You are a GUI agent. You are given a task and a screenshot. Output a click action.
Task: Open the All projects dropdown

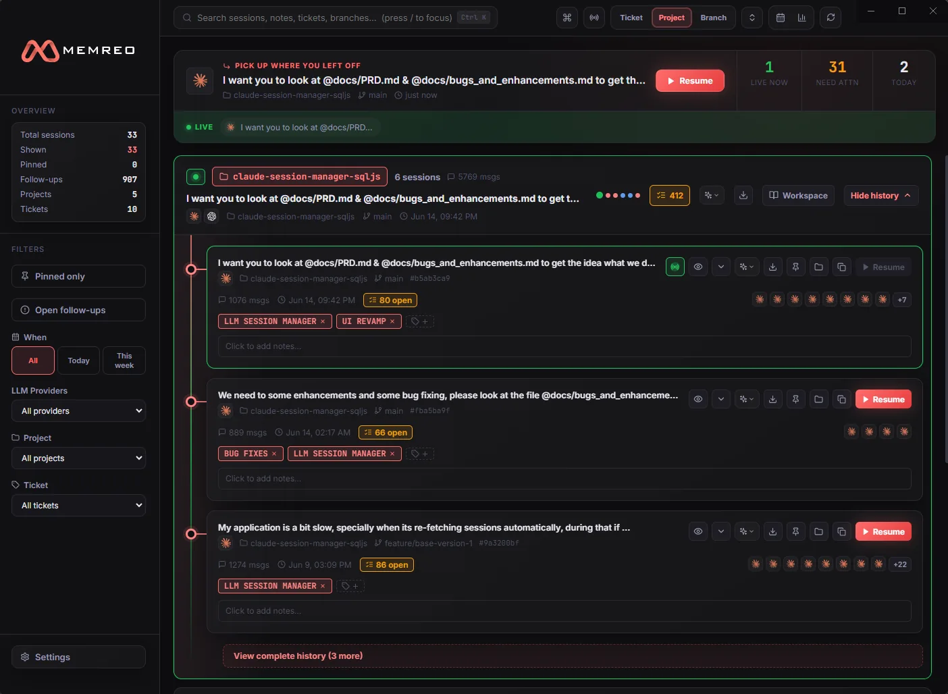pyautogui.click(x=78, y=458)
